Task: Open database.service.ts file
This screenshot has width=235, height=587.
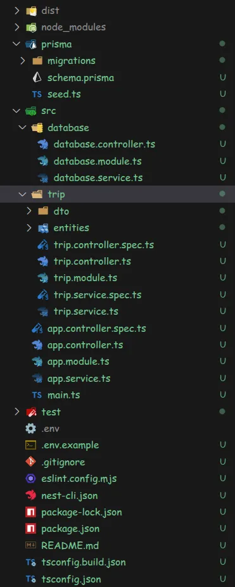Action: coord(98,177)
